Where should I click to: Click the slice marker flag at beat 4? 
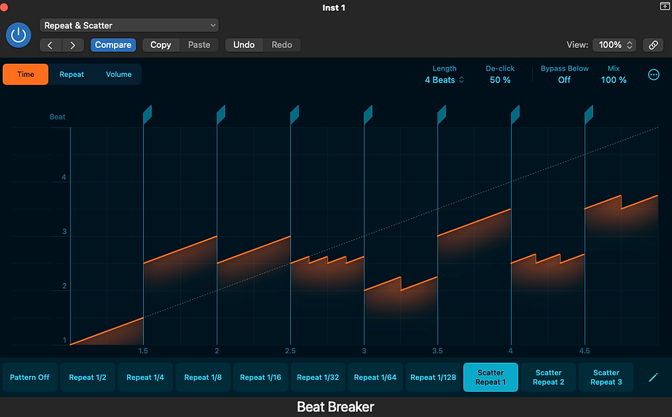[x=515, y=115]
